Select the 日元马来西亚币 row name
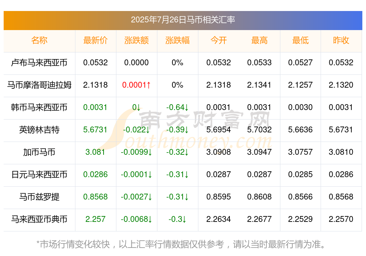Image resolution: width=366 pixels, height=256 pixels. [39, 174]
